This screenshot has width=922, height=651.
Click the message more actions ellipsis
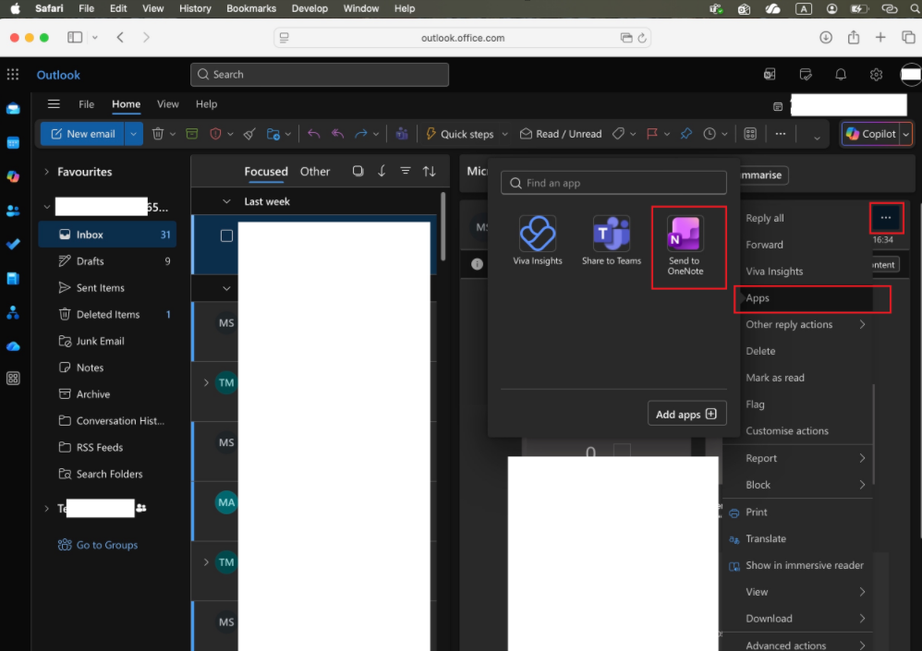(886, 217)
